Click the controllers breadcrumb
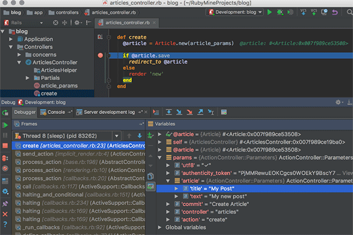353x235 pixels. (64, 12)
